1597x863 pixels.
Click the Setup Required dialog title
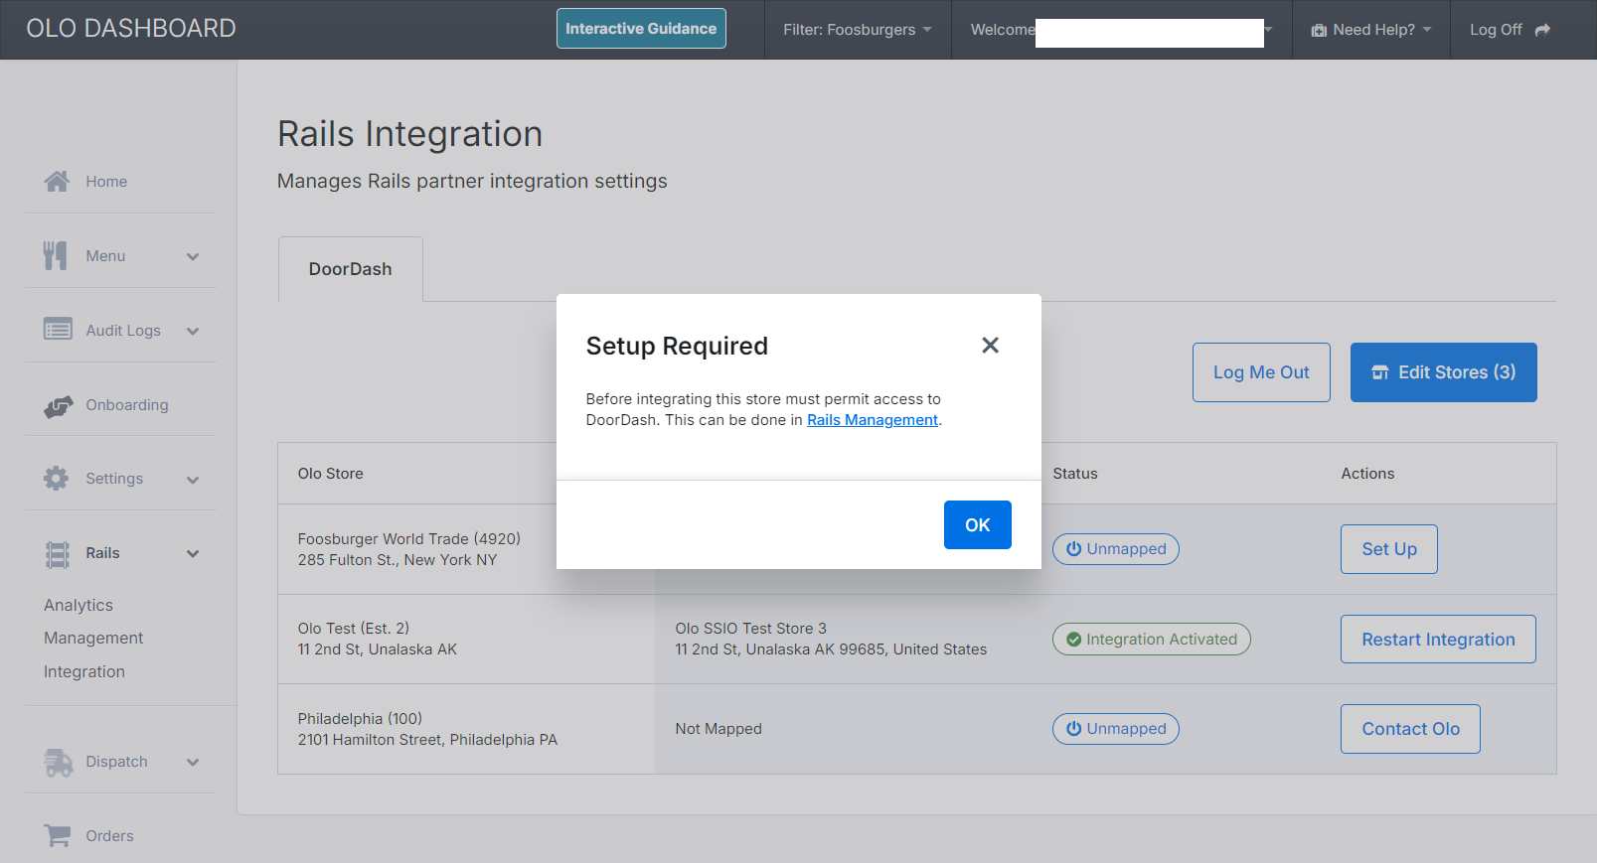(x=677, y=346)
